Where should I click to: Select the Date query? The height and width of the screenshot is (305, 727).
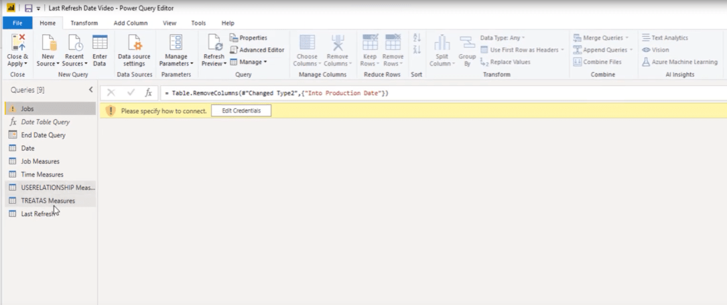point(50,148)
